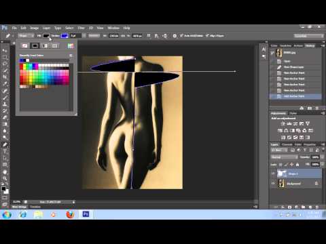Open path operations in options bar
The height and width of the screenshot is (244, 326).
click(x=149, y=36)
